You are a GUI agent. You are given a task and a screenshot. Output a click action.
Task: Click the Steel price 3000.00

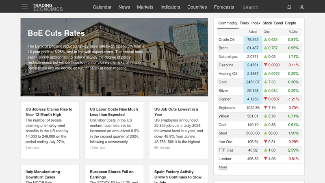point(253,133)
